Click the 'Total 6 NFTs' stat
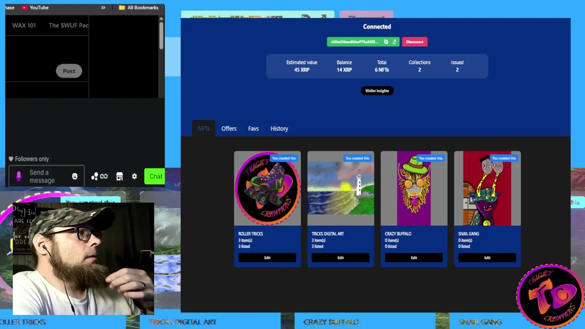The height and width of the screenshot is (329, 585). pyautogui.click(x=382, y=66)
